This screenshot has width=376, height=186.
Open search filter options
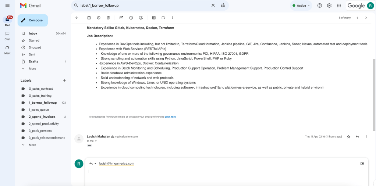point(223,6)
